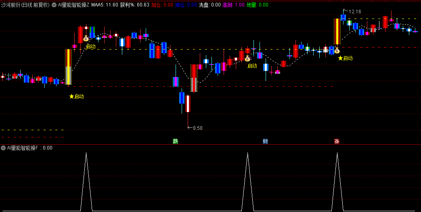
Task: Click the money bag icon above the first 启动 label
Action: [x=86, y=39]
